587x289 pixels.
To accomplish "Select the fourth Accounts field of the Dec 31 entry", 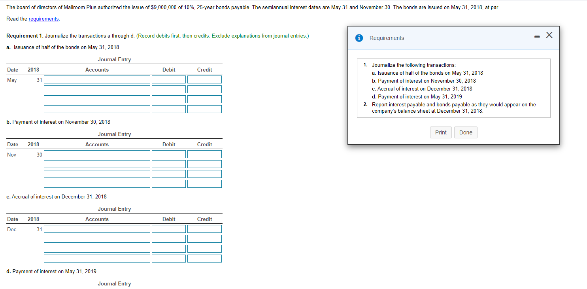I will click(x=97, y=259).
